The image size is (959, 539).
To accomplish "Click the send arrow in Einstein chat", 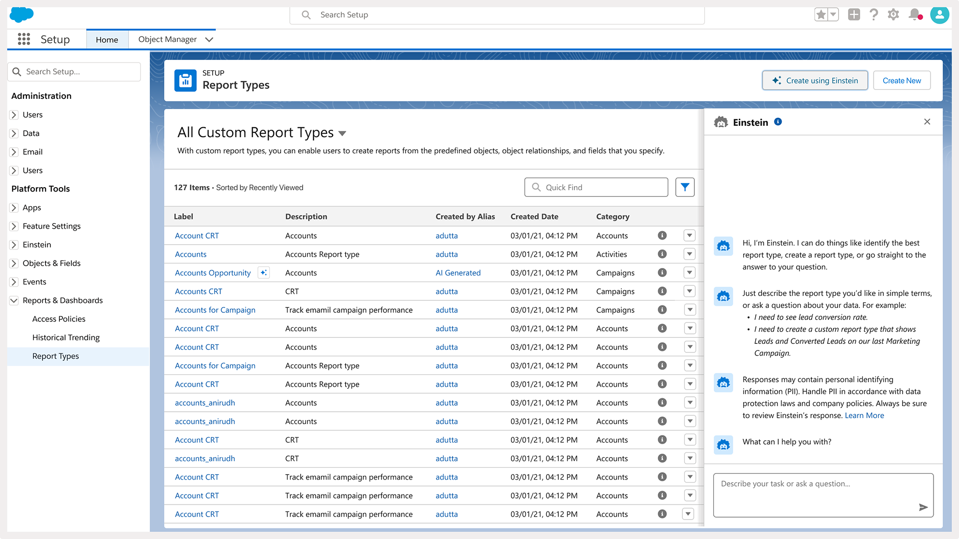I will [x=923, y=507].
